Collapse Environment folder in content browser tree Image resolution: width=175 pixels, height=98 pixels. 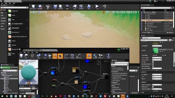click(x=3, y=76)
